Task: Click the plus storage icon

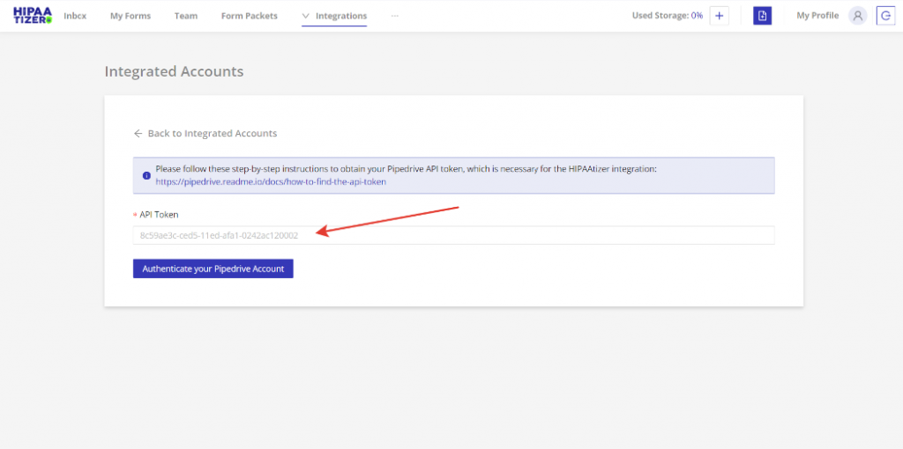Action: pos(720,16)
